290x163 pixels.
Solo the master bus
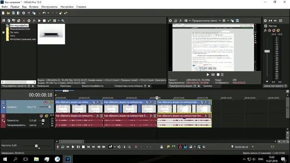coord(278,30)
